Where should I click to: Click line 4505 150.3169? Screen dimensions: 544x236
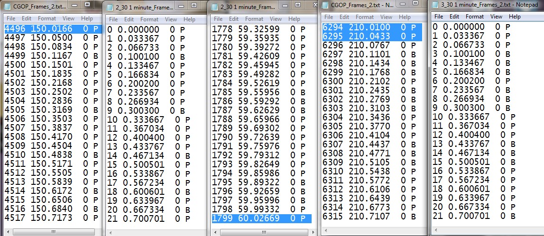tap(51, 110)
